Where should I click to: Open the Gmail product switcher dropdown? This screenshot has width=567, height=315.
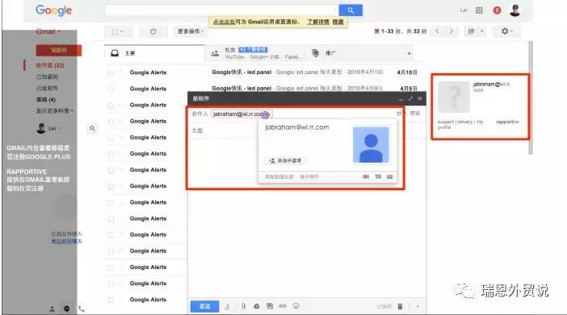click(x=48, y=31)
